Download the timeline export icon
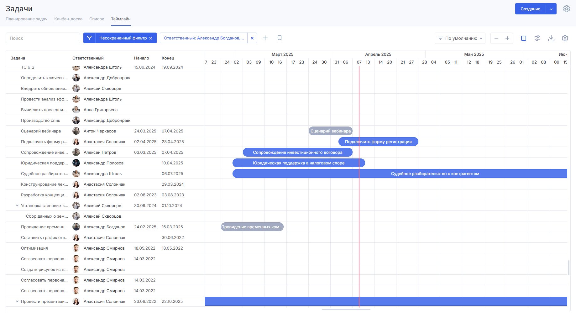The height and width of the screenshot is (316, 576). [x=551, y=38]
